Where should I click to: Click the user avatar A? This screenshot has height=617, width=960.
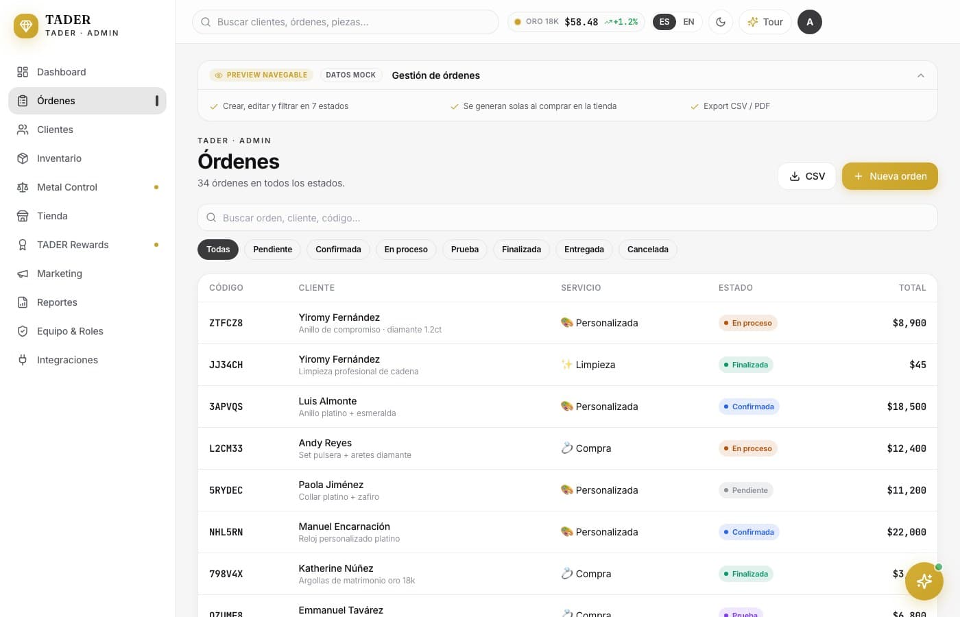point(810,22)
